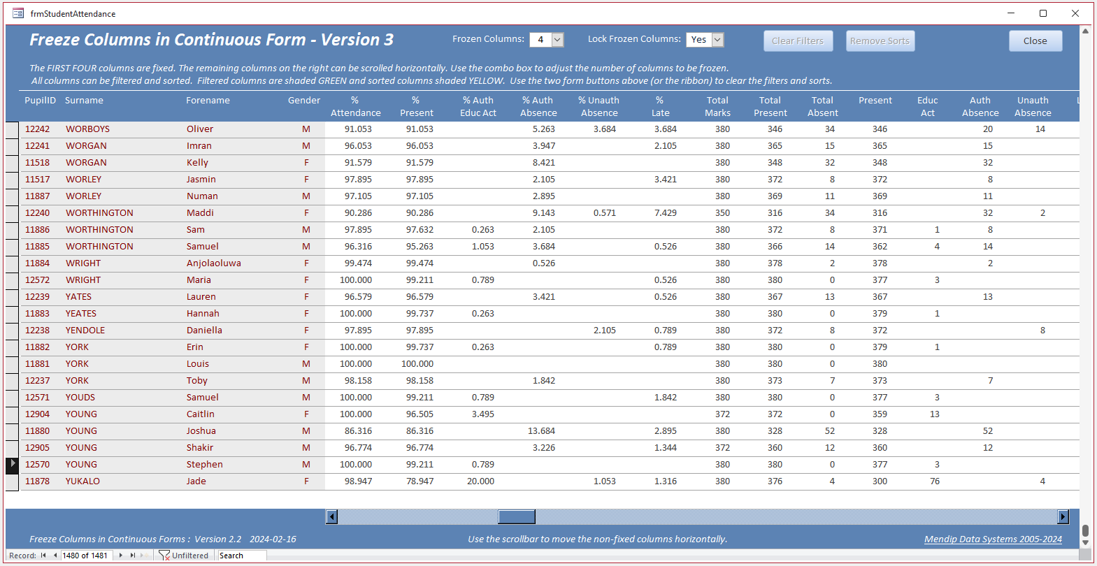Click the vertical scrollbar thumb
Screen dimensions: 1097x566
[x=1085, y=531]
